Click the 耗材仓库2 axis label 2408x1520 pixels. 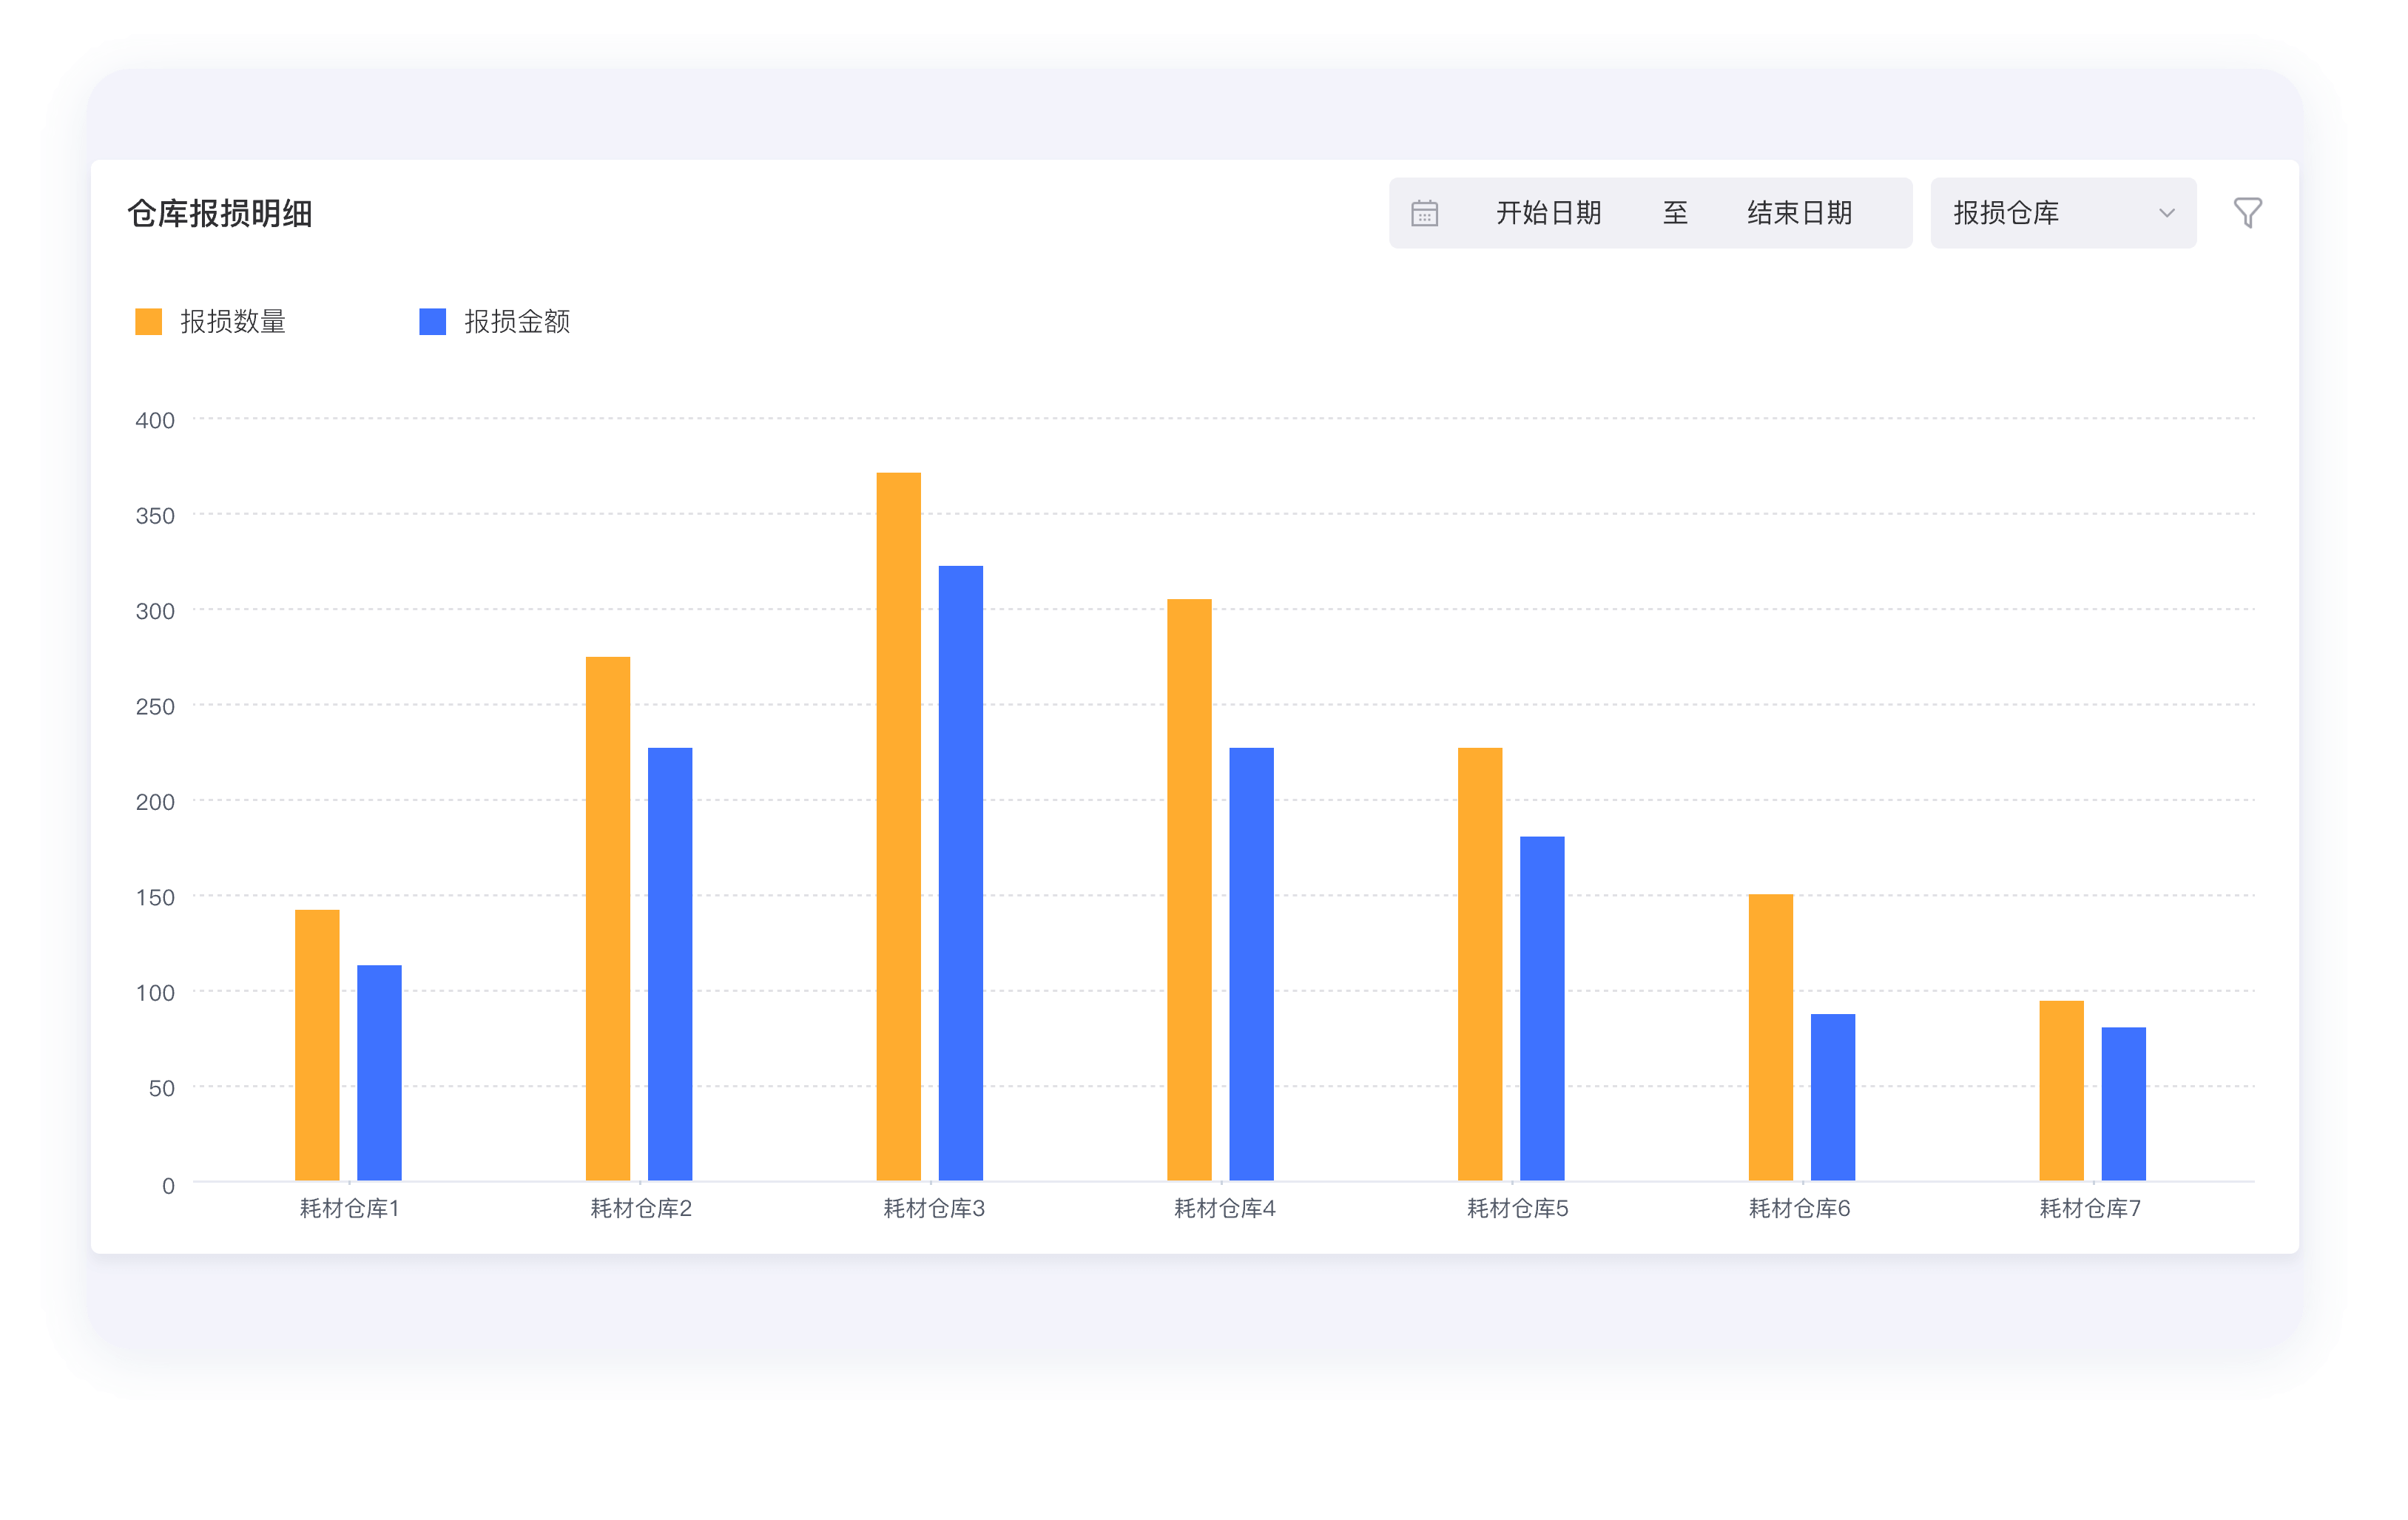point(641,1208)
